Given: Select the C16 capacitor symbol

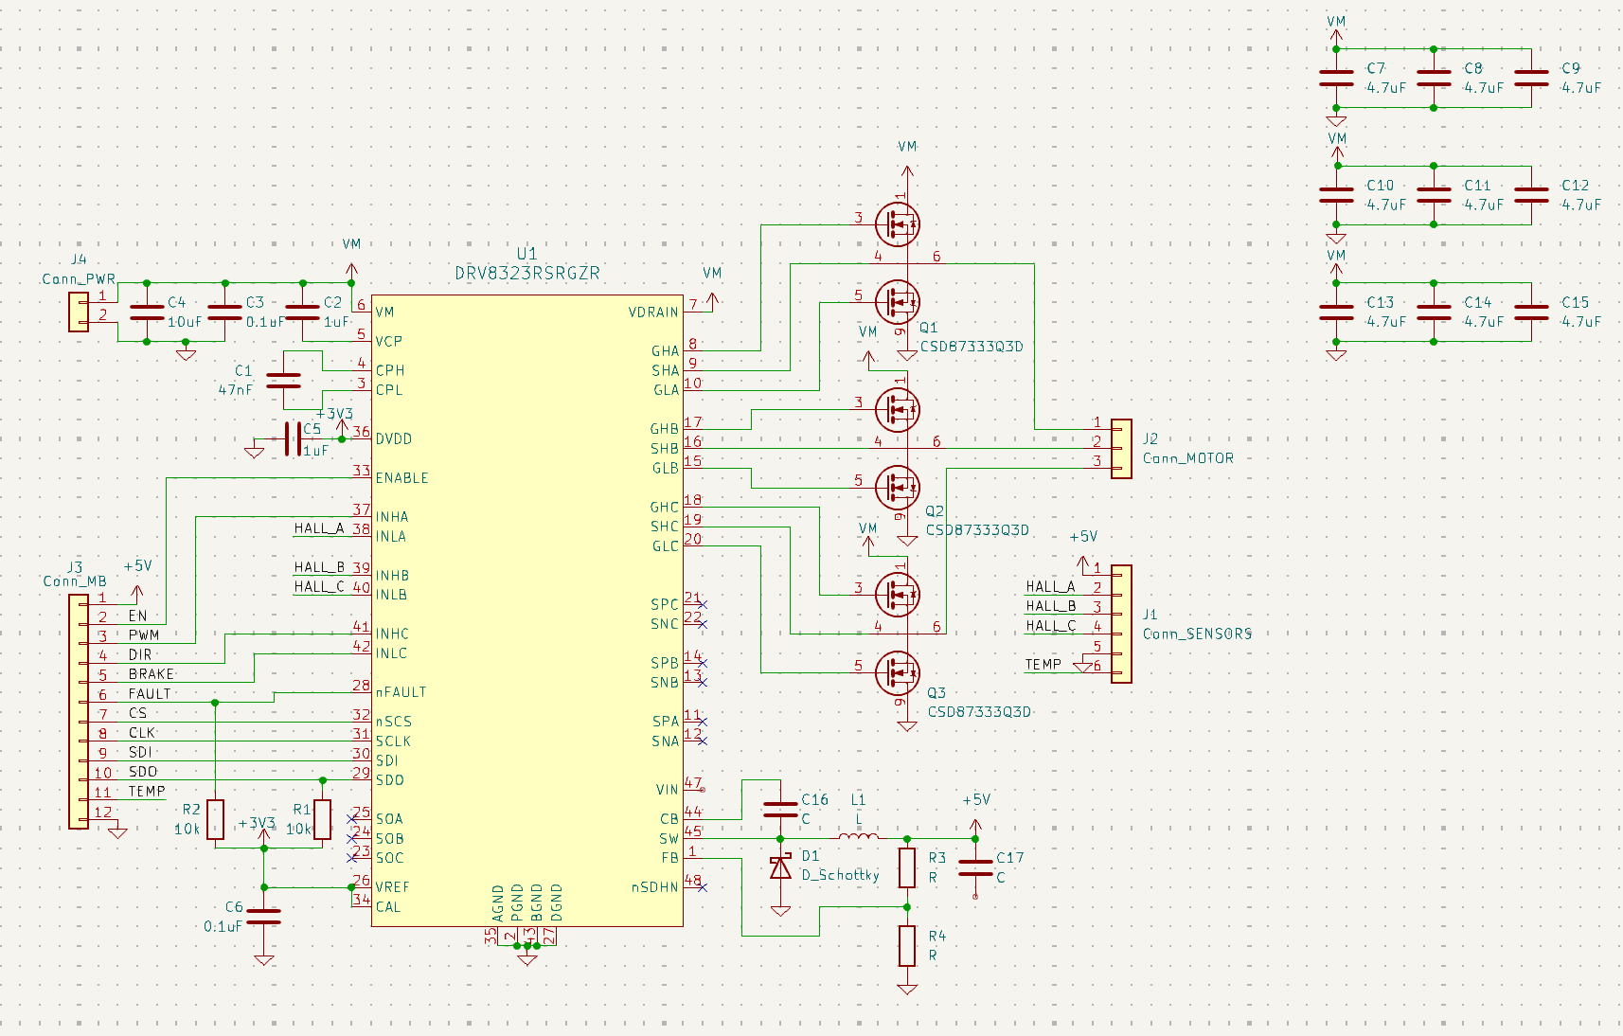Looking at the screenshot, I should [x=780, y=809].
